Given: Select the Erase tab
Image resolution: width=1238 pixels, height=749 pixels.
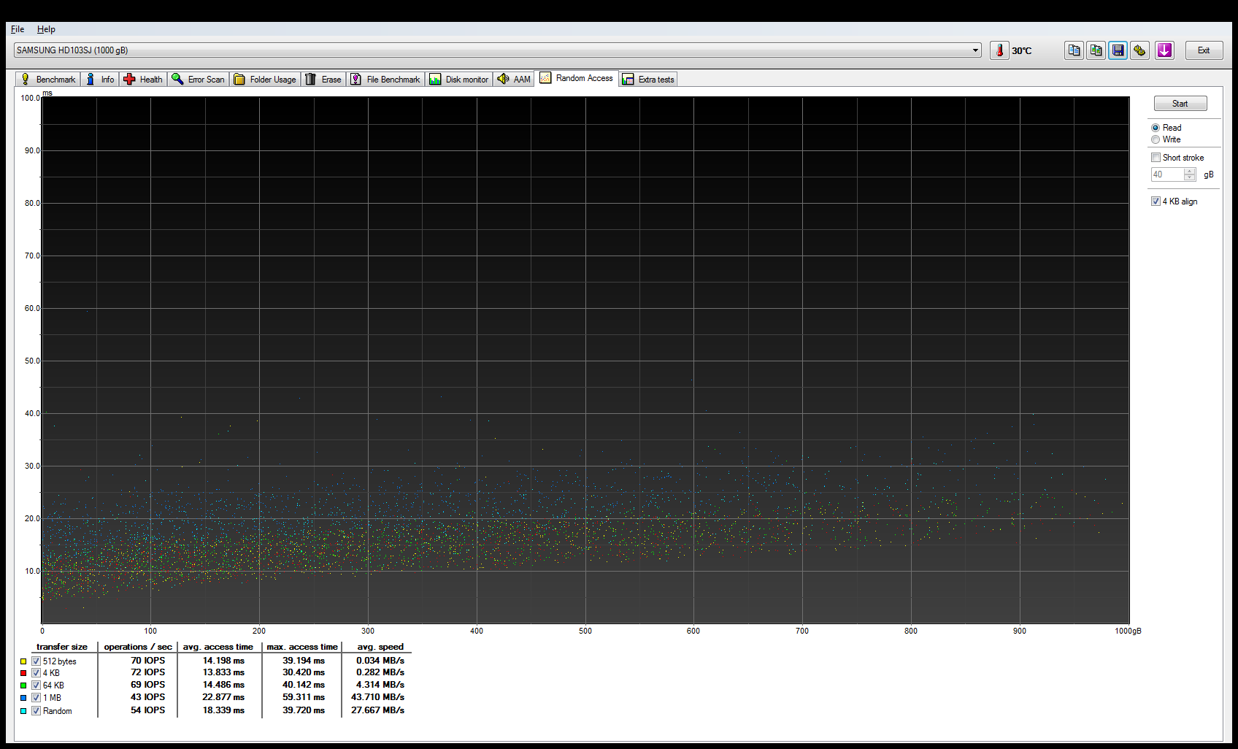Looking at the screenshot, I should [x=323, y=80].
